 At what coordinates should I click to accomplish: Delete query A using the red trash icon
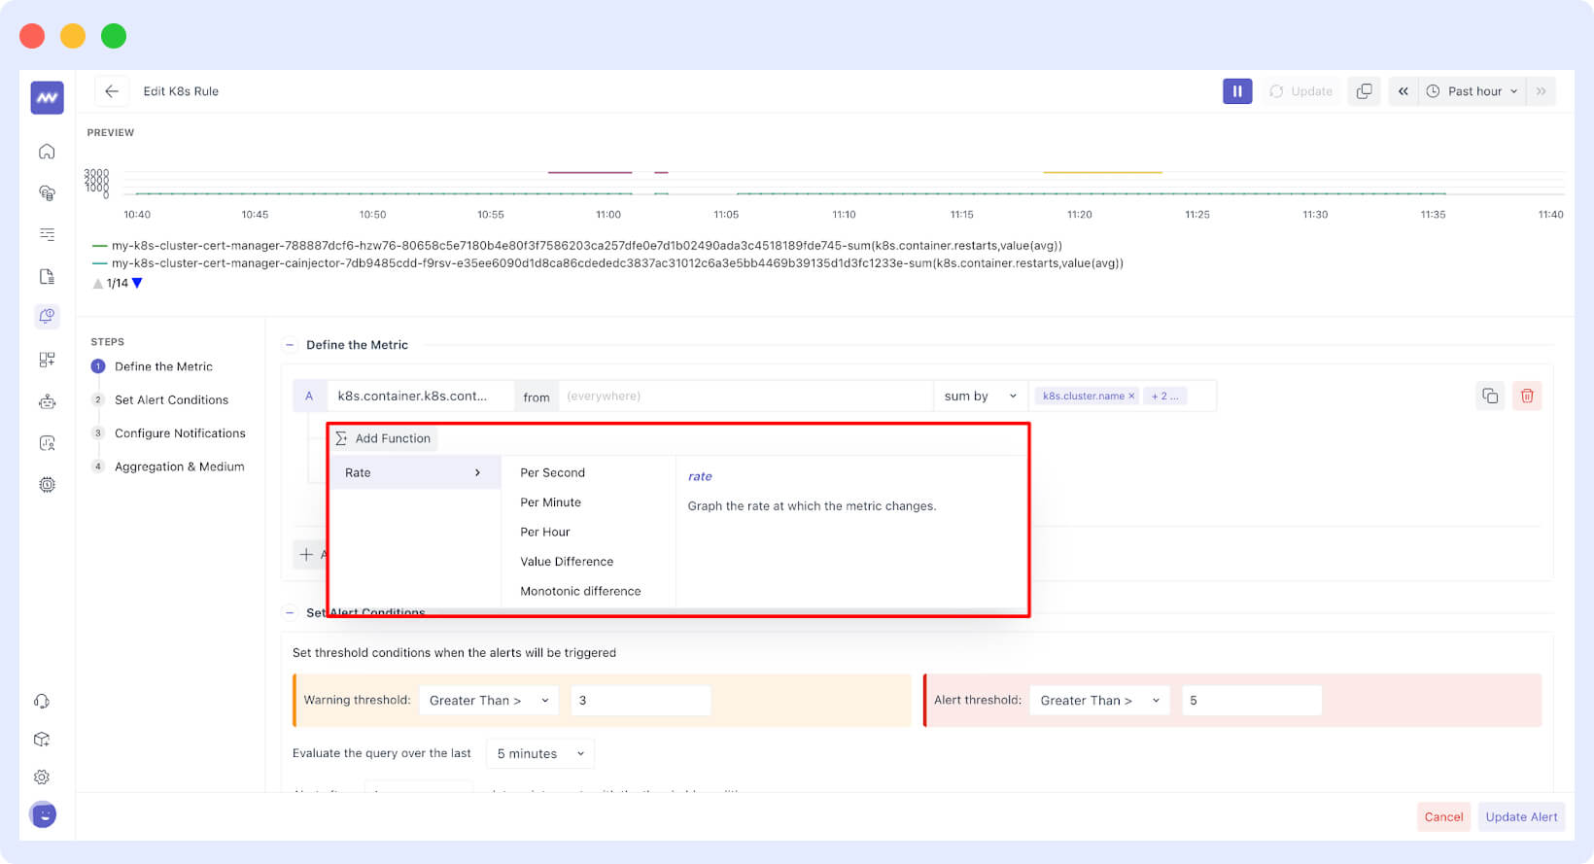[x=1526, y=396]
